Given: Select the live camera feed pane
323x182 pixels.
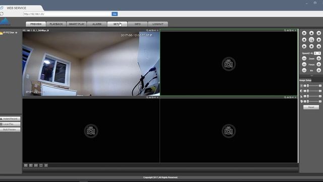Looking at the screenshot, I should pos(91,64).
